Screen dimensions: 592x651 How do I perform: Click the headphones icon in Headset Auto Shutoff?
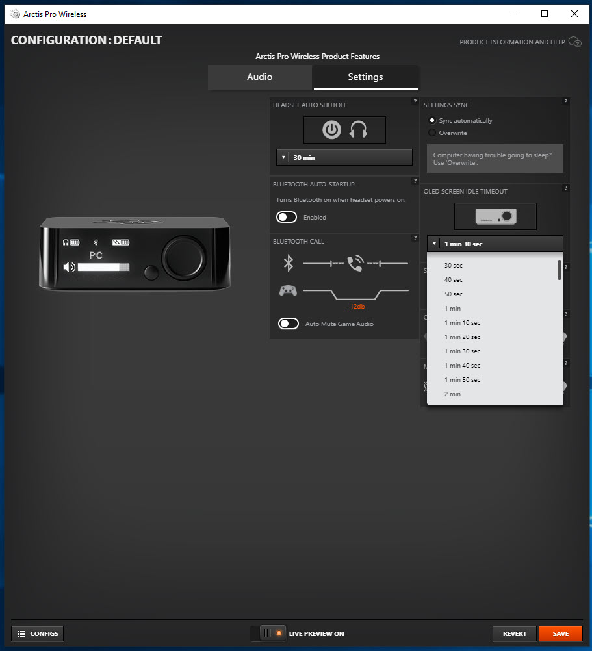(x=358, y=129)
